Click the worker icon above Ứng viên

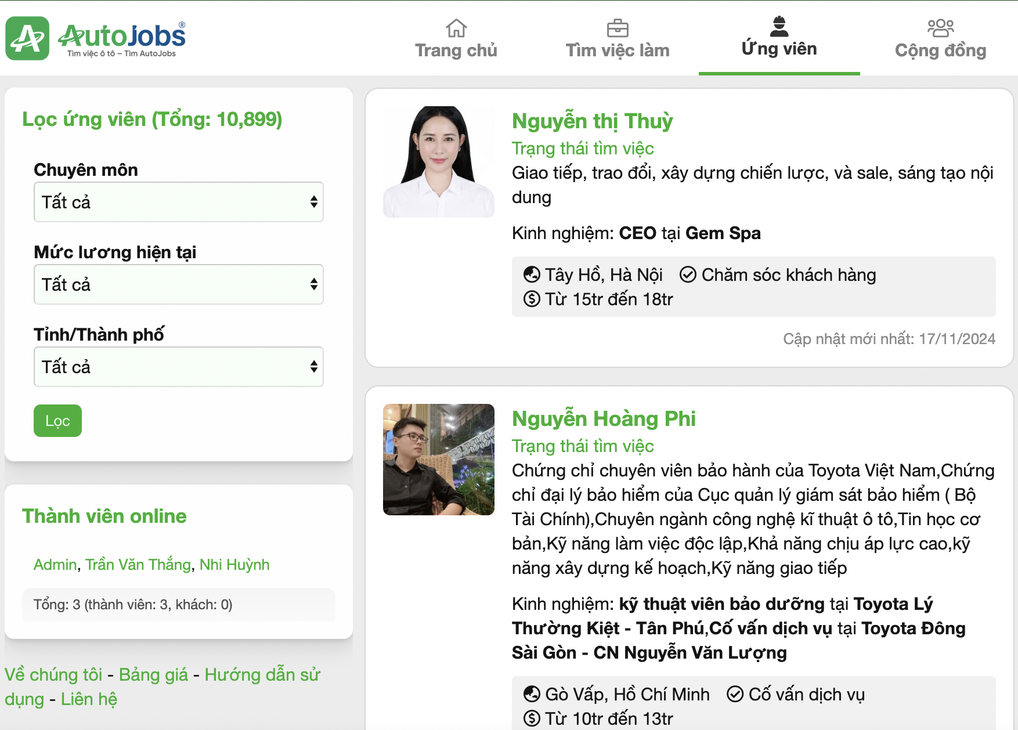click(779, 27)
